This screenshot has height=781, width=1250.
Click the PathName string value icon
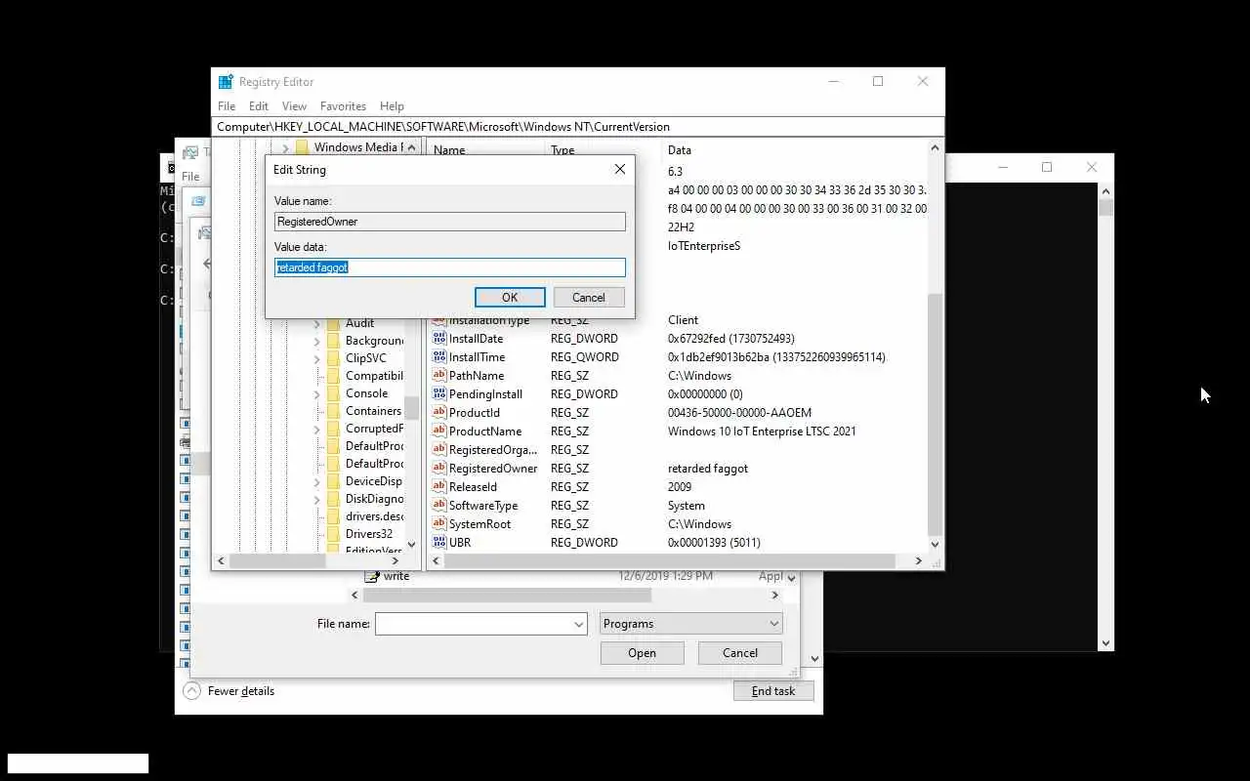(439, 376)
